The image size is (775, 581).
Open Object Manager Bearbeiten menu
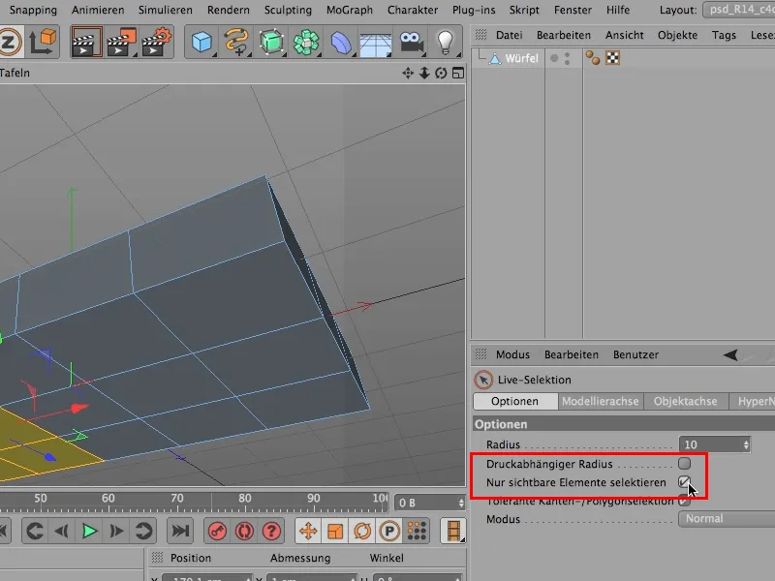click(x=564, y=35)
